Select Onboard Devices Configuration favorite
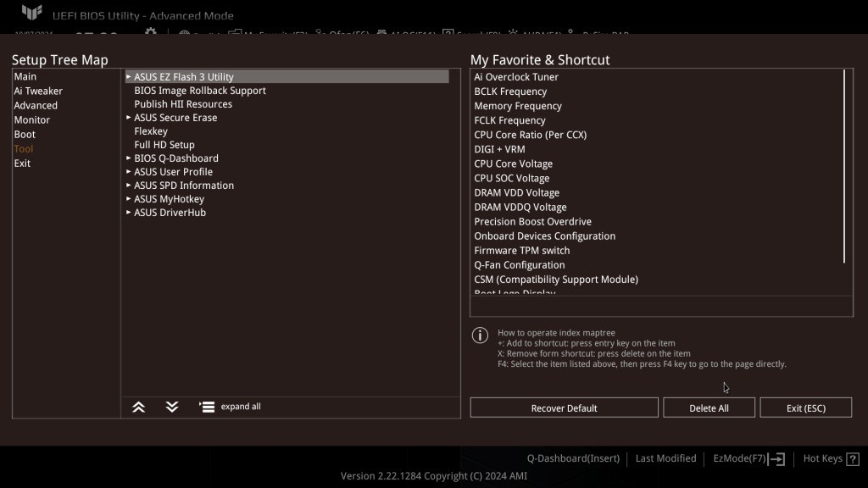 click(x=545, y=236)
